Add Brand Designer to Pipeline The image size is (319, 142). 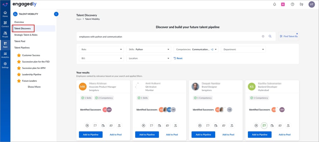pyautogui.click(x=203, y=135)
